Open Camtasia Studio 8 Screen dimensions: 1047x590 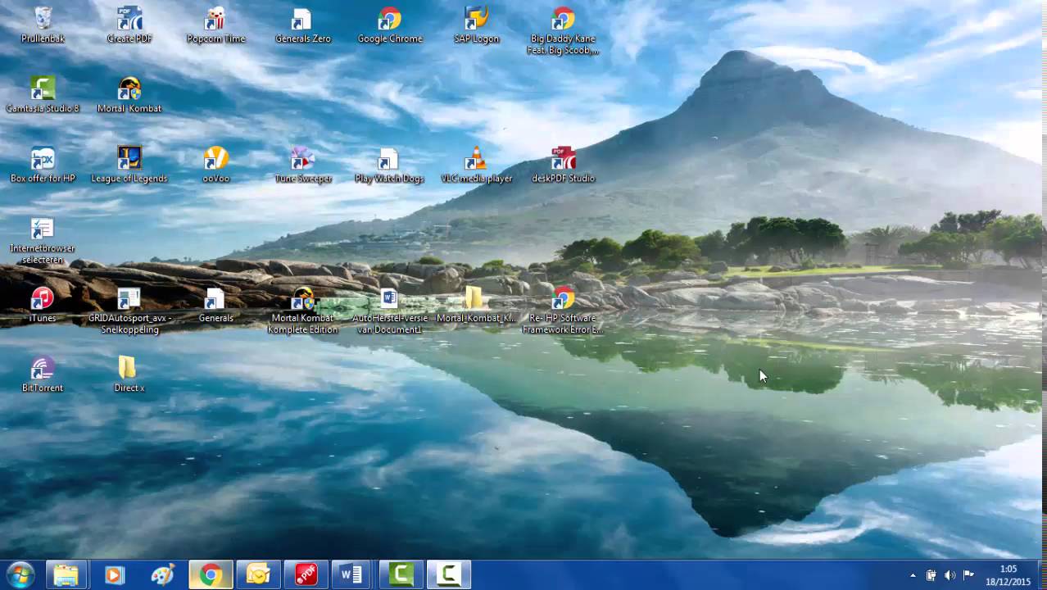coord(43,88)
